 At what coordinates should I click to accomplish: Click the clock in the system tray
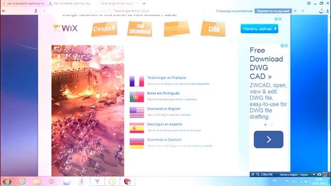pos(319,181)
